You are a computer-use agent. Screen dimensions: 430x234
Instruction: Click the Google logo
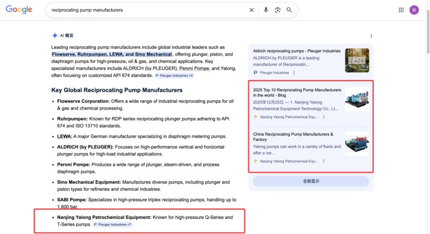click(19, 10)
